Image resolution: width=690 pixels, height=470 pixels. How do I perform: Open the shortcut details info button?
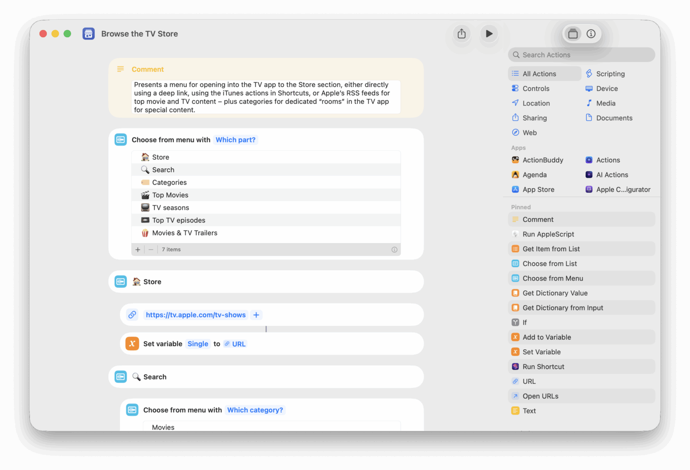pos(591,34)
